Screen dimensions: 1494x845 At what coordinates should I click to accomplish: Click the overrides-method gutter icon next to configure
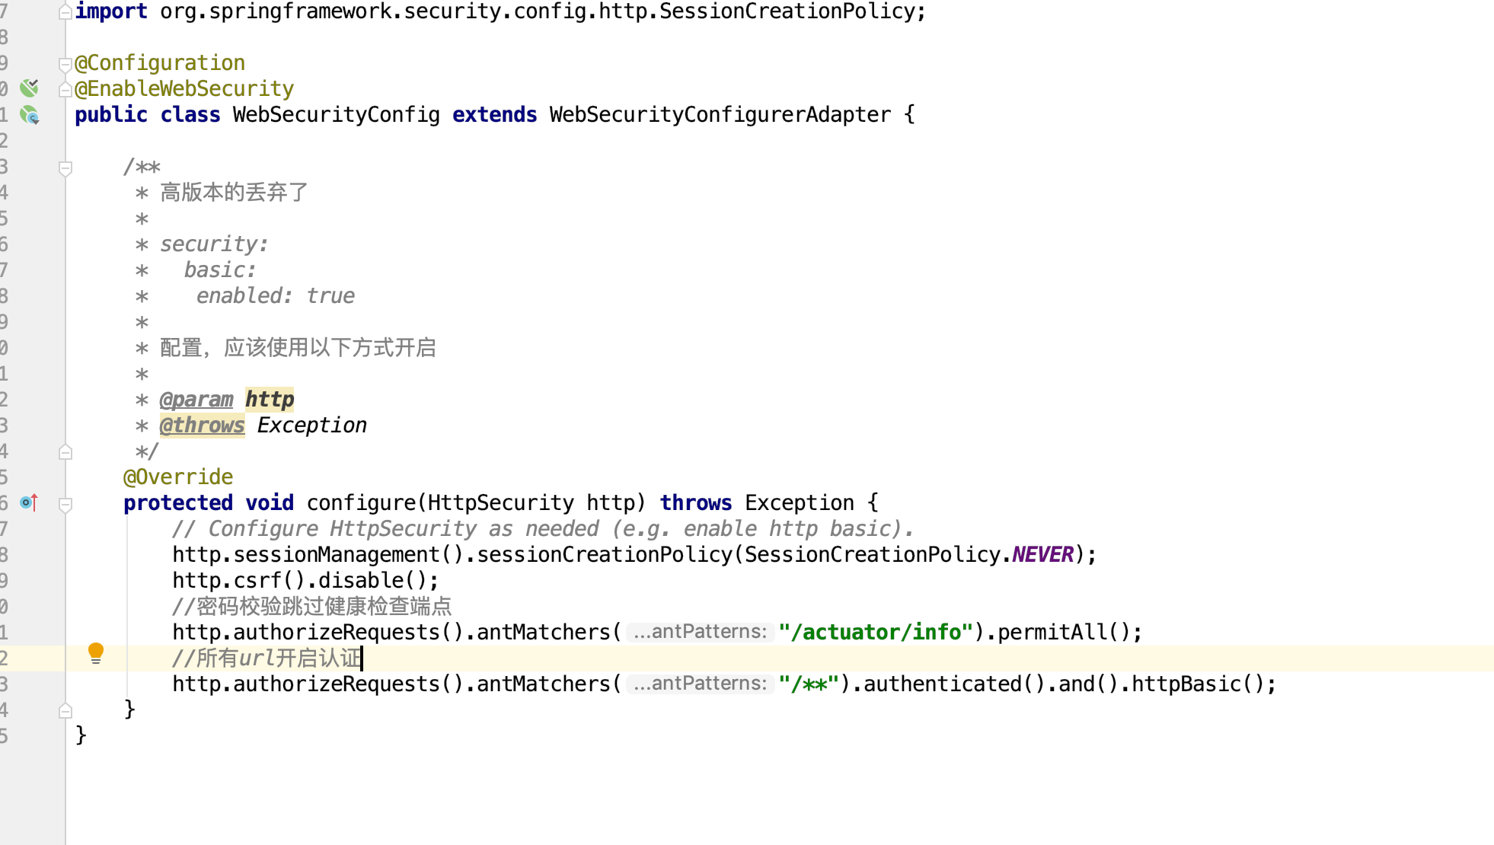[29, 502]
